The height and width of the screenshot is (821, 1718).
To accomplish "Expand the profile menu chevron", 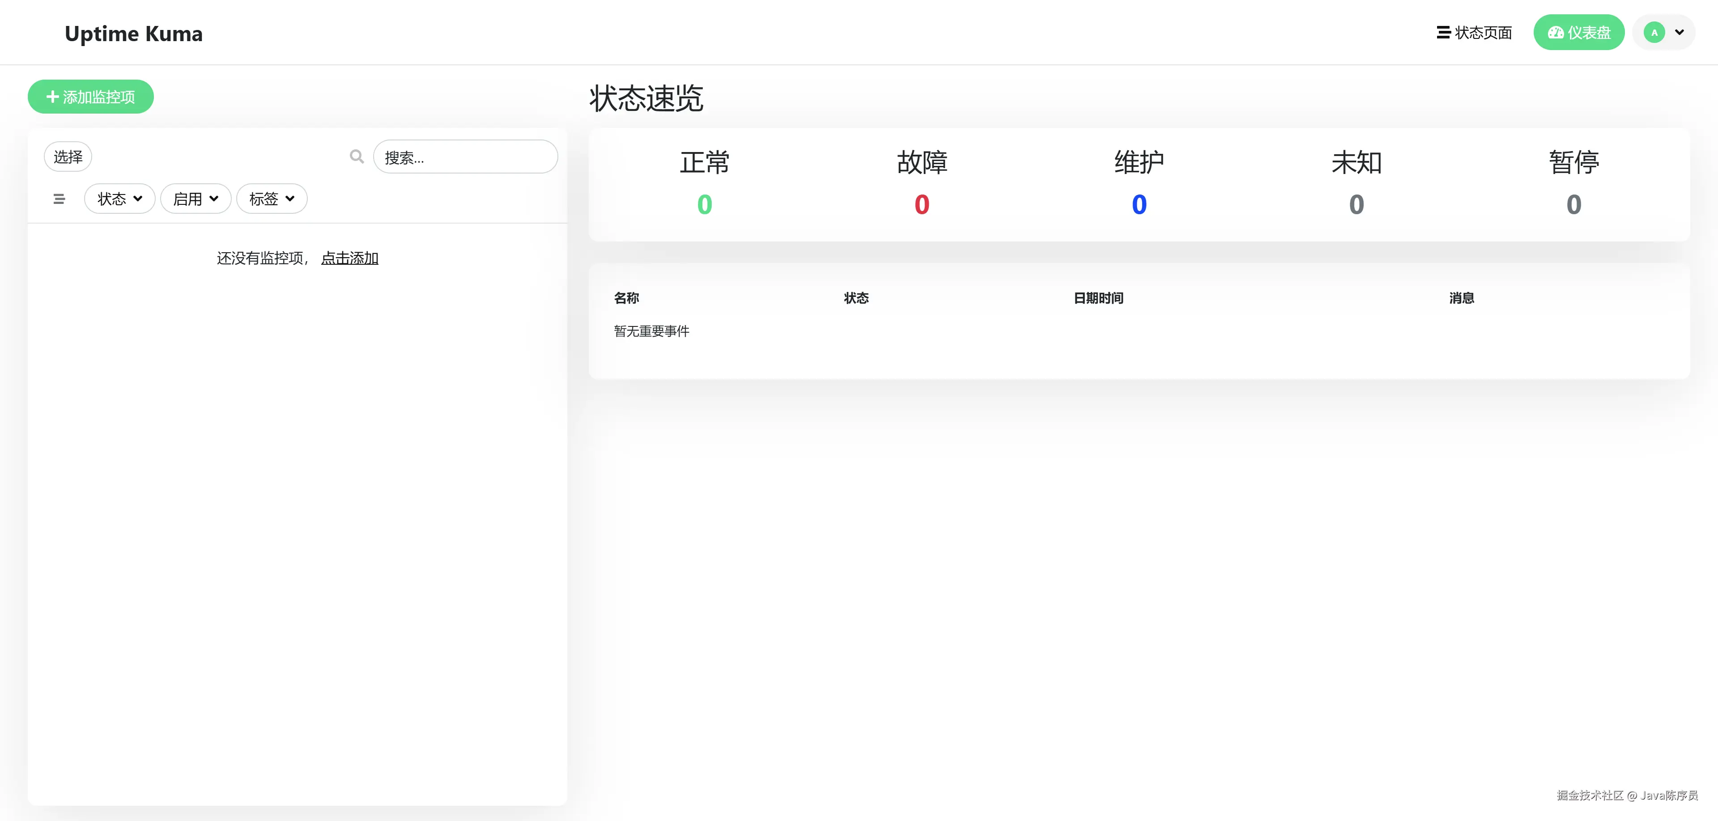I will [x=1680, y=33].
